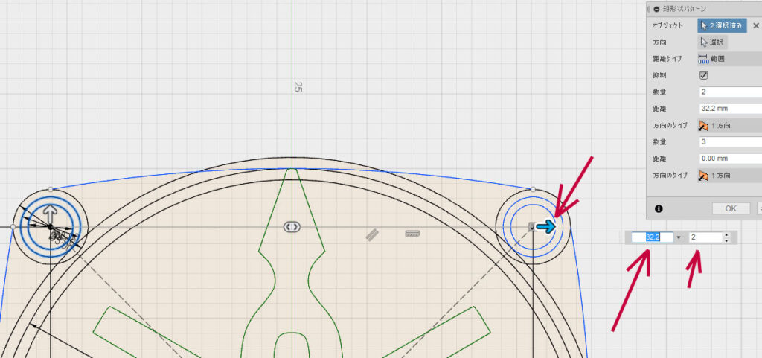Expand the dropdown arrow beside the floating 32.2 field
Image resolution: width=762 pixels, height=358 pixels.
point(679,237)
